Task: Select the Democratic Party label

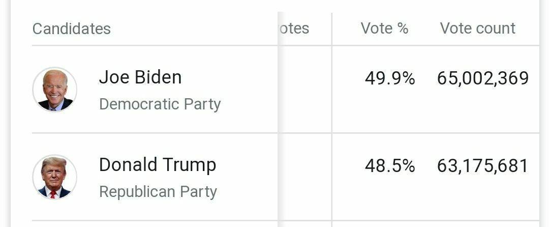Action: (160, 104)
